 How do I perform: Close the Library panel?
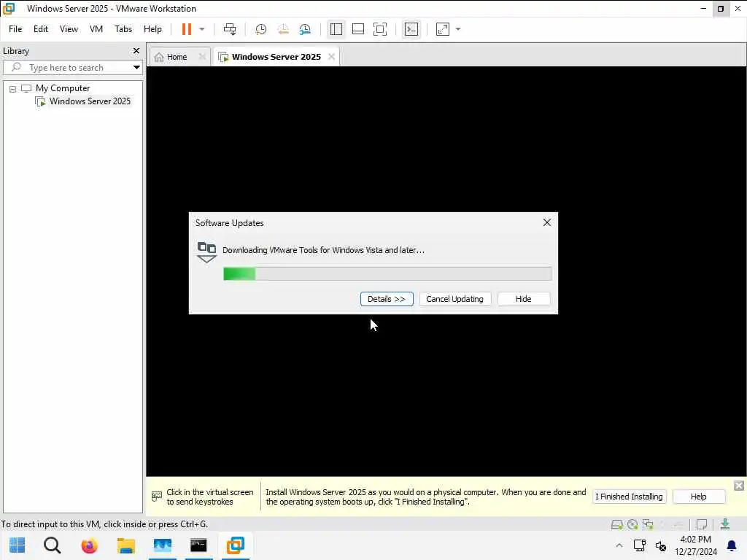[136, 50]
